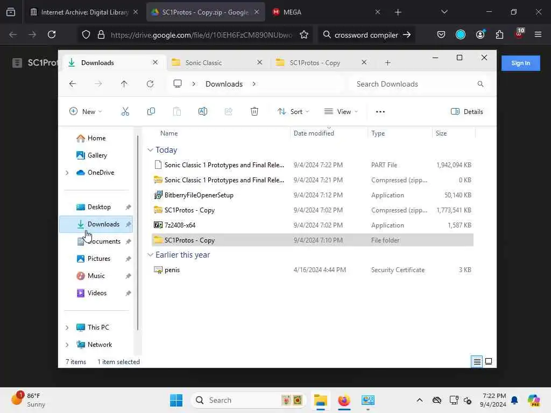Viewport: 551px width, 413px height.
Task: Click the Rename icon in Explorer toolbar
Action: pyautogui.click(x=203, y=112)
